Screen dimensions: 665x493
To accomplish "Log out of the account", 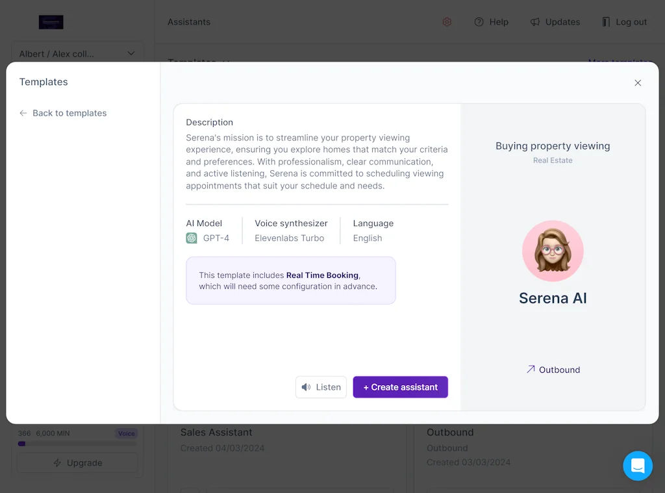I will point(624,22).
